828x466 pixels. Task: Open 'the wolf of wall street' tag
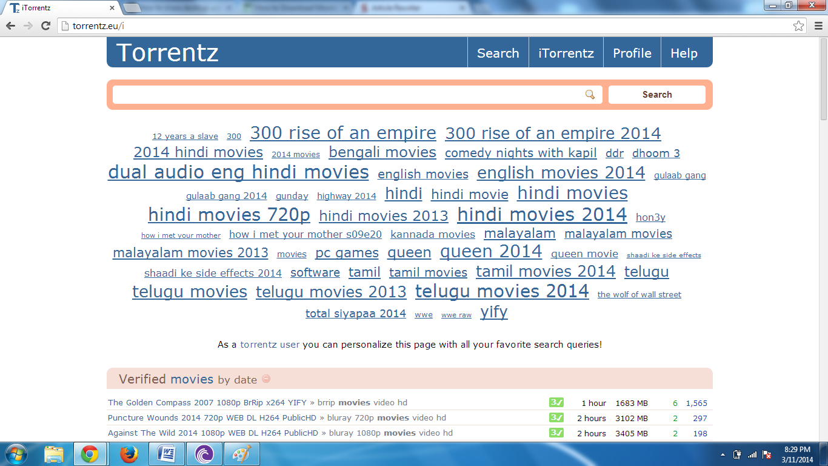(639, 294)
